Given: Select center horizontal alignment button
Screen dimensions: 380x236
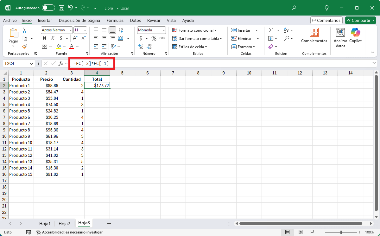Looking at the screenshot, I should click(104, 38).
